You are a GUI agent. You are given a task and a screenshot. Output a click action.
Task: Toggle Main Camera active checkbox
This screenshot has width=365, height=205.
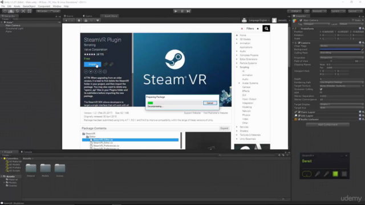click(x=301, y=20)
